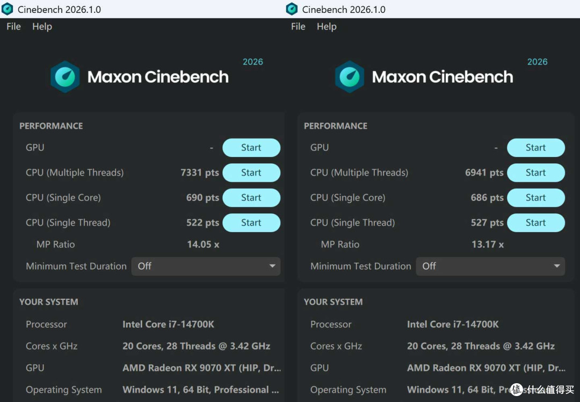This screenshot has height=402, width=580.
Task: Click Cores x GHz label, right window
Action: tap(336, 346)
